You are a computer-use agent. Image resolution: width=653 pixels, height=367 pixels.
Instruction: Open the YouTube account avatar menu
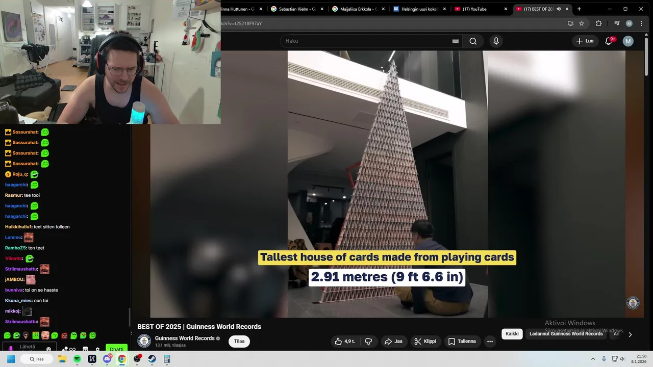pos(628,41)
